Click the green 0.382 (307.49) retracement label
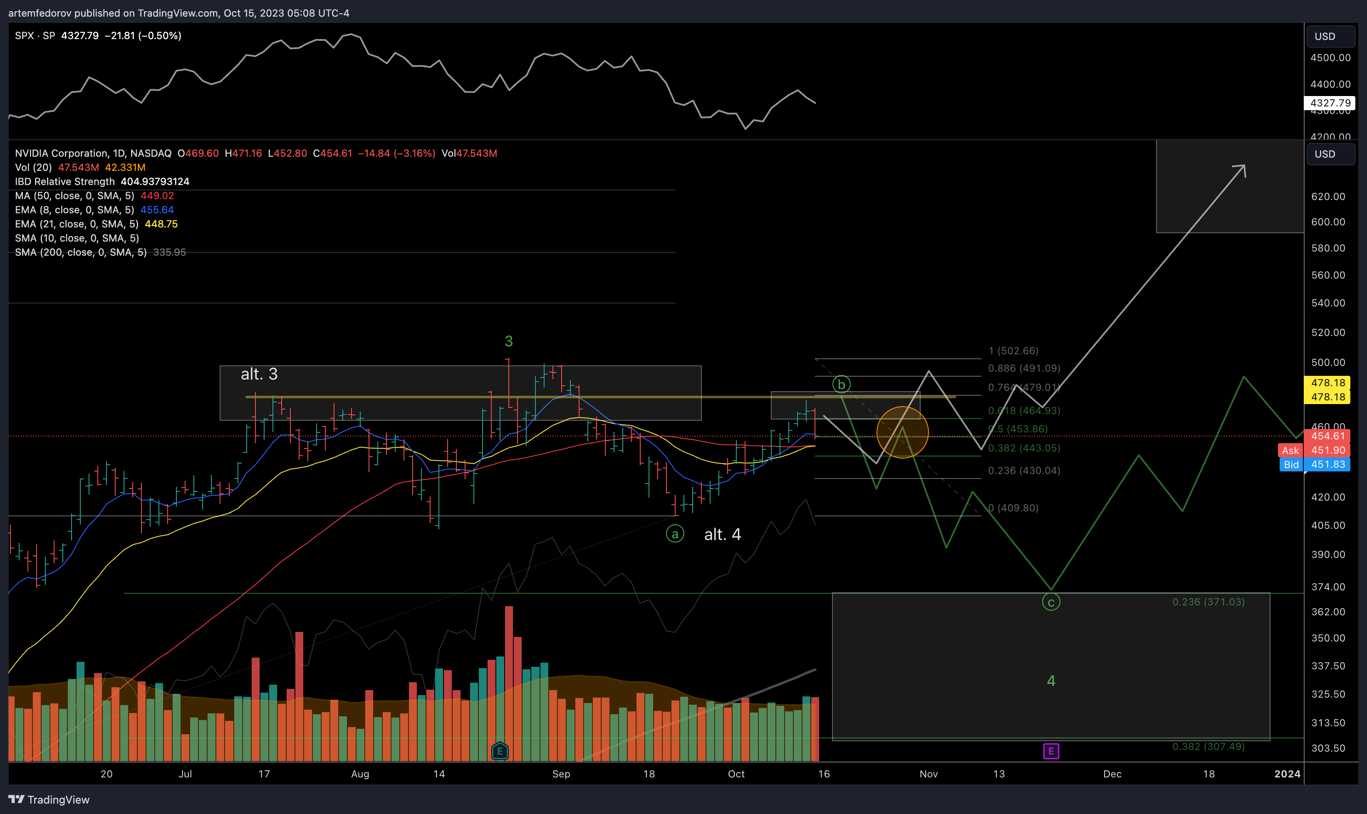1367x814 pixels. [1209, 747]
